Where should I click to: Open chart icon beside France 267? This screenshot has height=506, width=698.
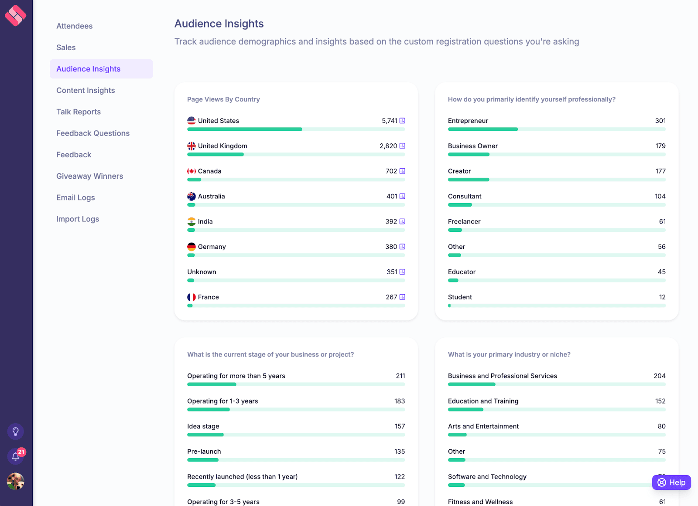(402, 297)
